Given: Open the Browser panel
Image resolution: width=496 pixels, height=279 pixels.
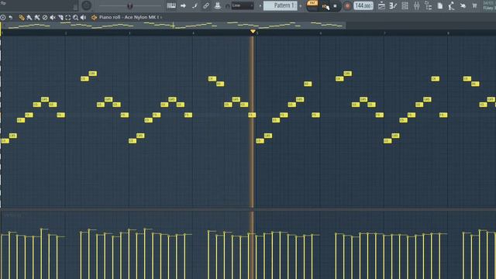Looking at the screenshot, I should click(x=429, y=5).
